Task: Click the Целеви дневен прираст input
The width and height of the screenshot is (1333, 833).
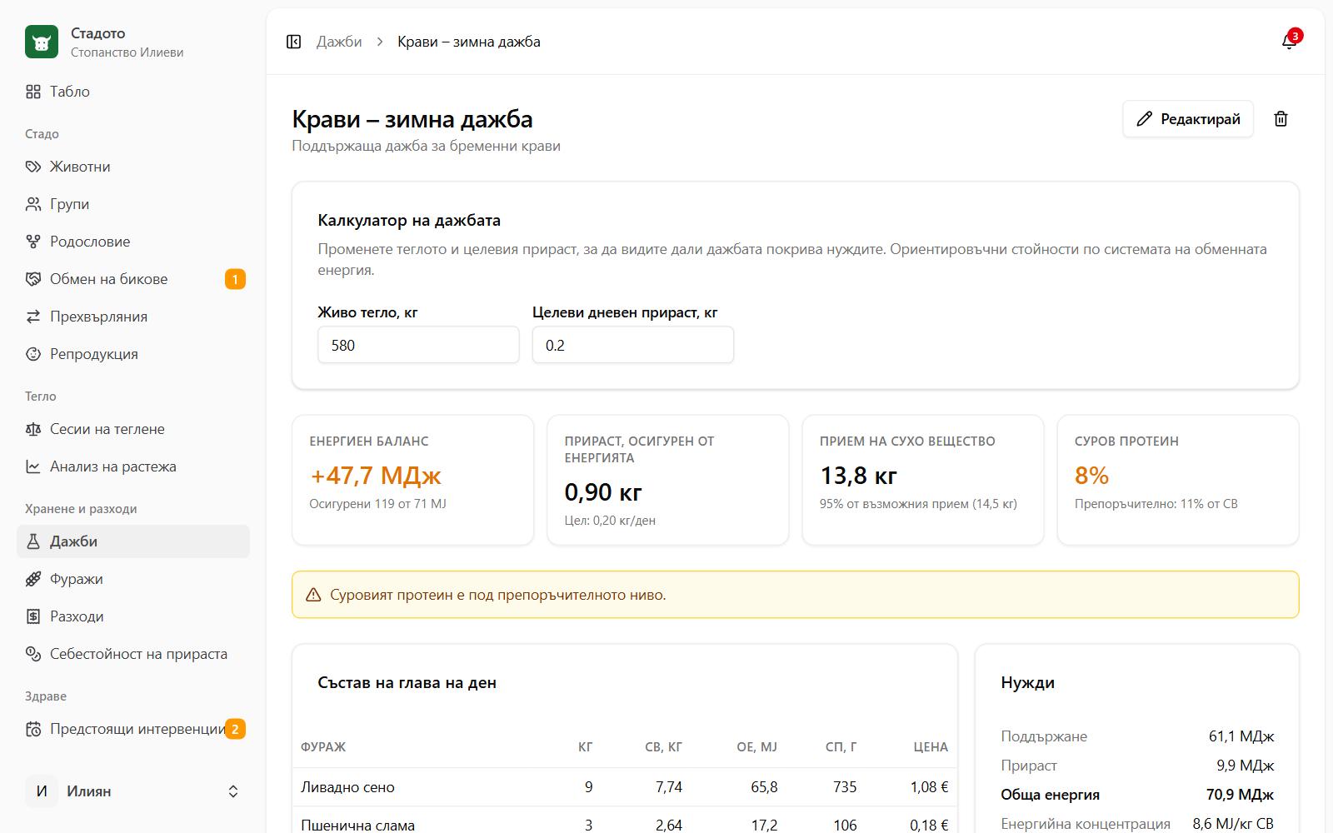Action: tap(633, 345)
